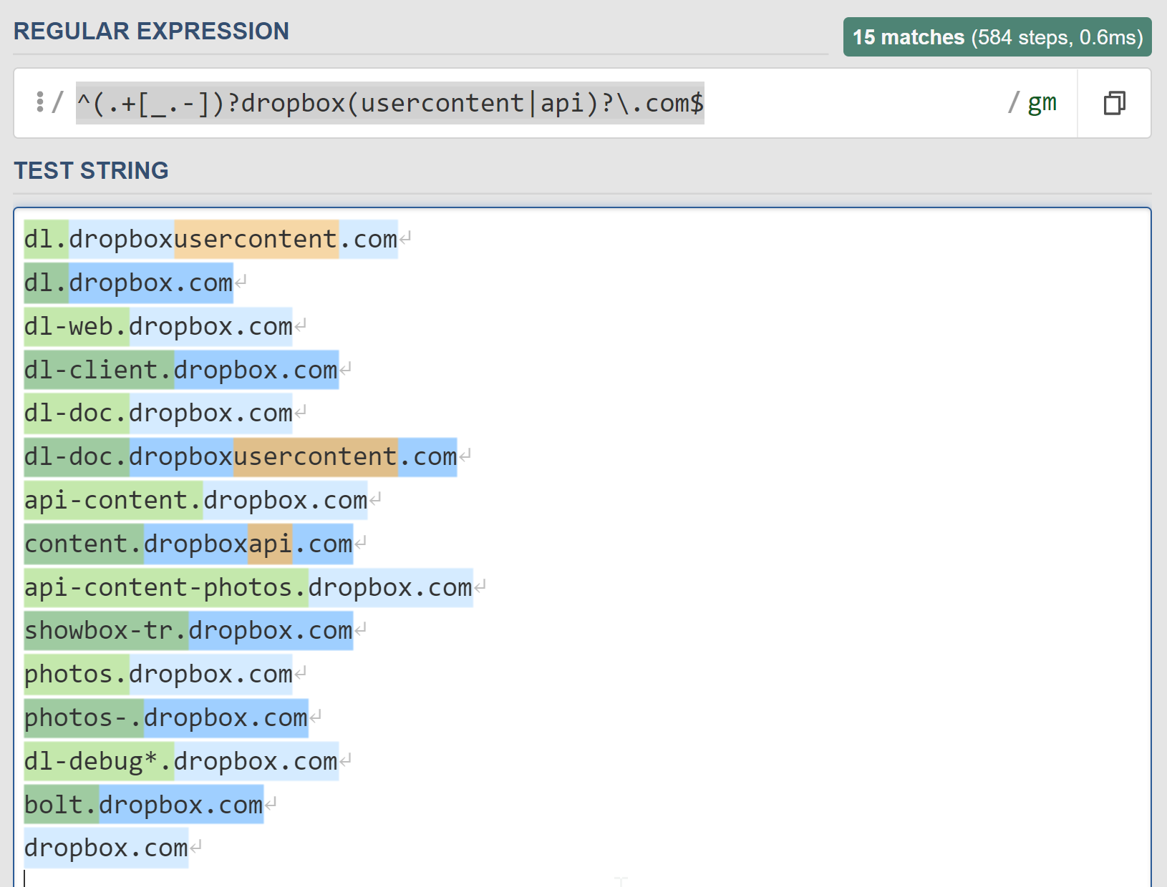This screenshot has height=887, width=1167.
Task: Open the regex flags selector 'gm'
Action: 1042,103
